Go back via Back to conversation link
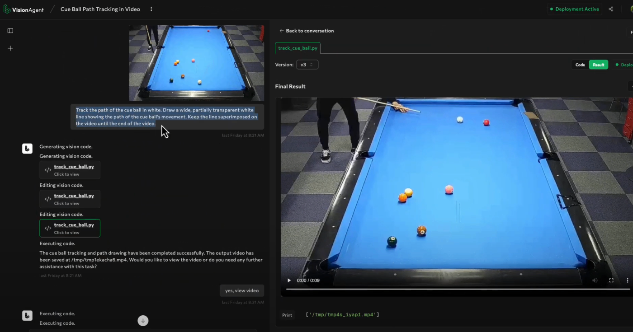This screenshot has width=633, height=332. [x=307, y=31]
